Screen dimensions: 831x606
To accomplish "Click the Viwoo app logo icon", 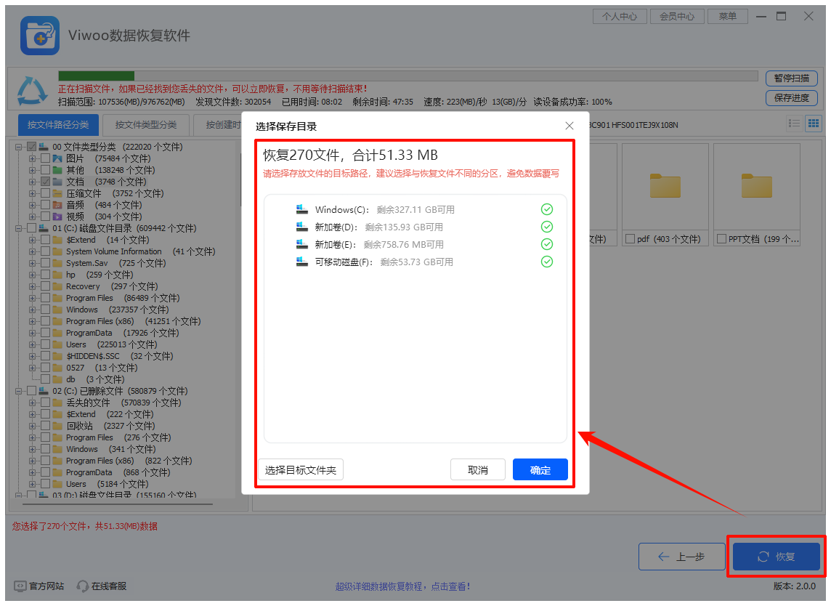I will [x=39, y=36].
